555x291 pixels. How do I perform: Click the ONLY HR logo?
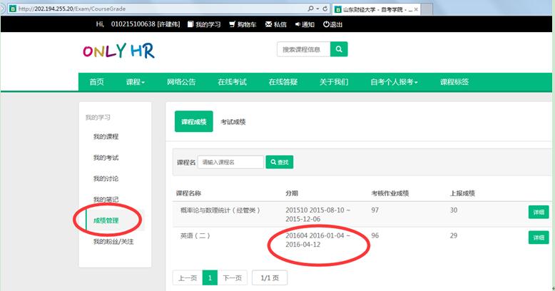coord(118,51)
